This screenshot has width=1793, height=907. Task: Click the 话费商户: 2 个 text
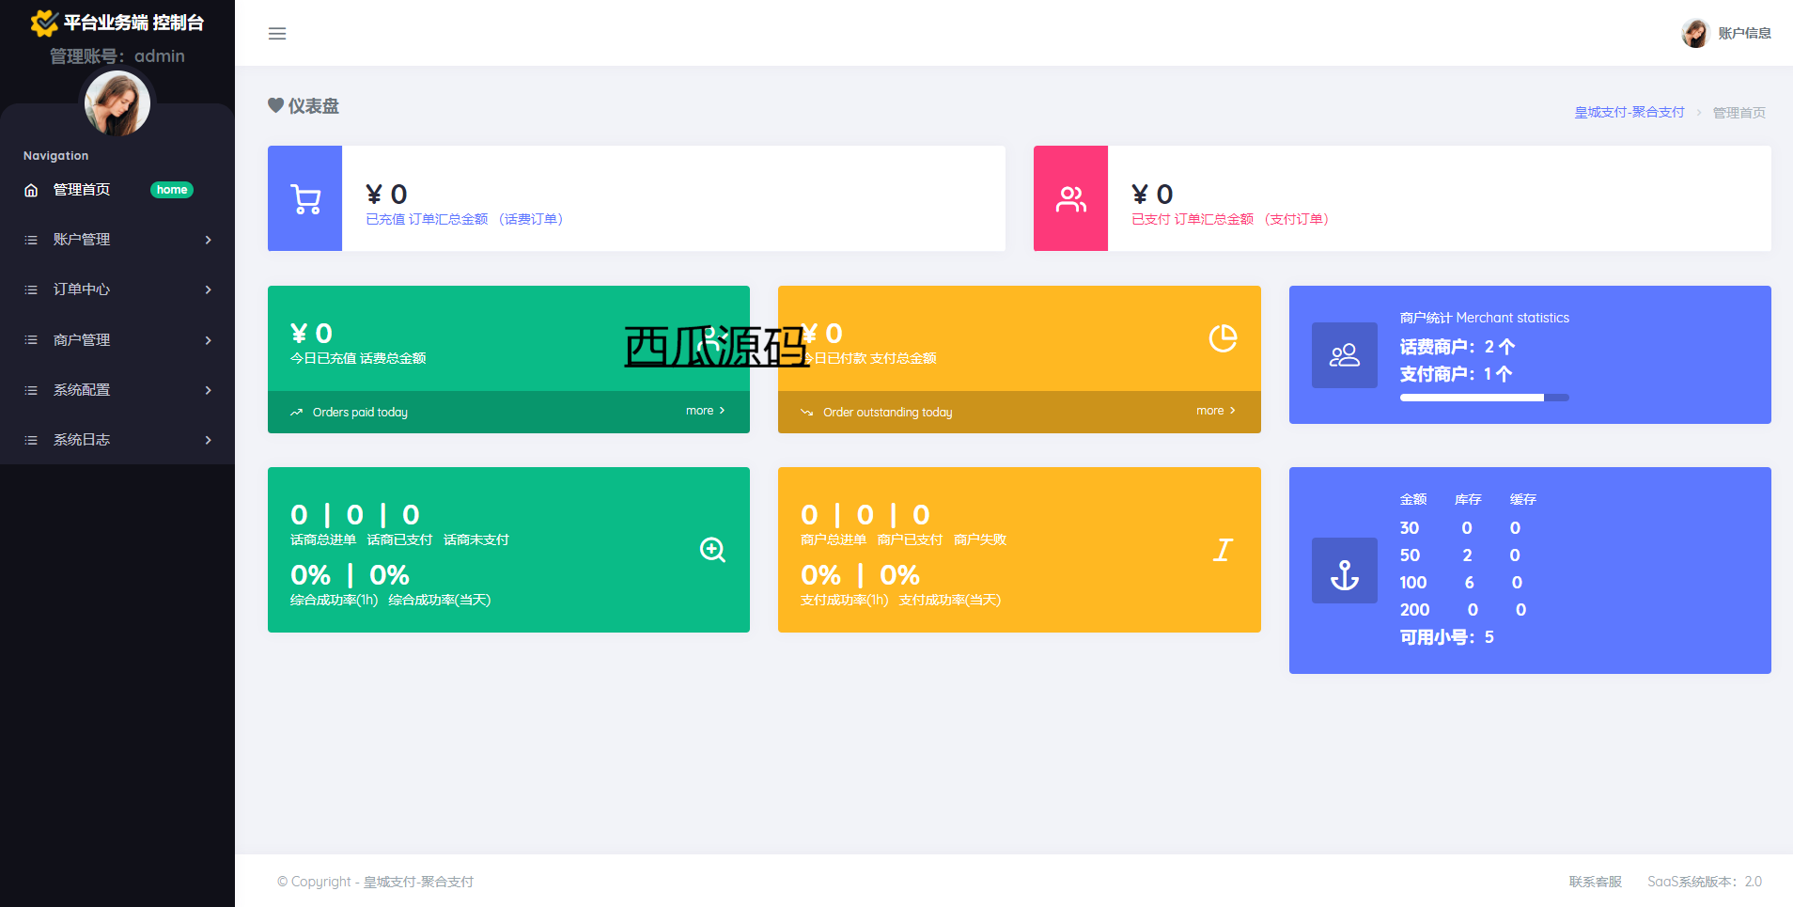pyautogui.click(x=1458, y=347)
